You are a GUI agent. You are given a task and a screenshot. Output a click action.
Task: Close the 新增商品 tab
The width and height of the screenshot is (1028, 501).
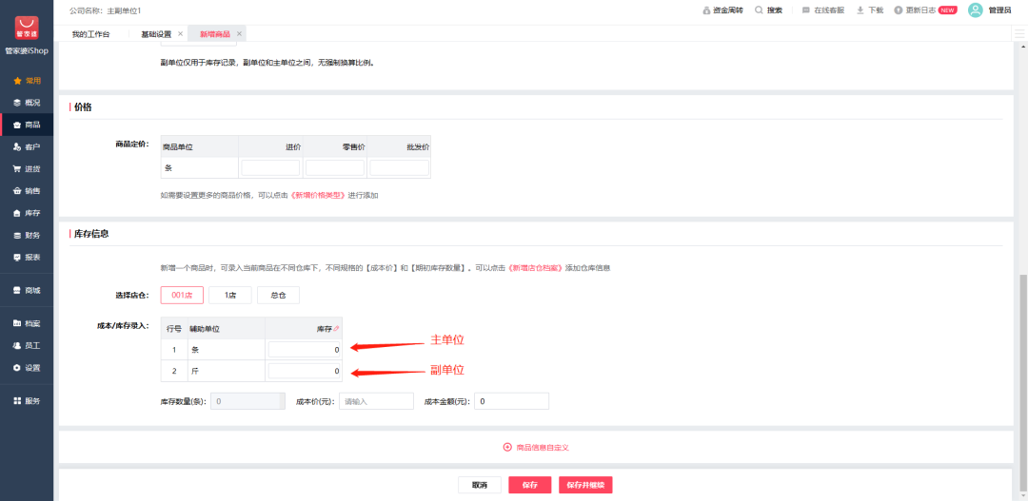pyautogui.click(x=239, y=33)
